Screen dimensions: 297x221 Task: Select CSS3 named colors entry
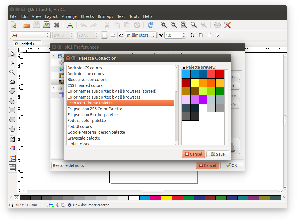[121, 85]
